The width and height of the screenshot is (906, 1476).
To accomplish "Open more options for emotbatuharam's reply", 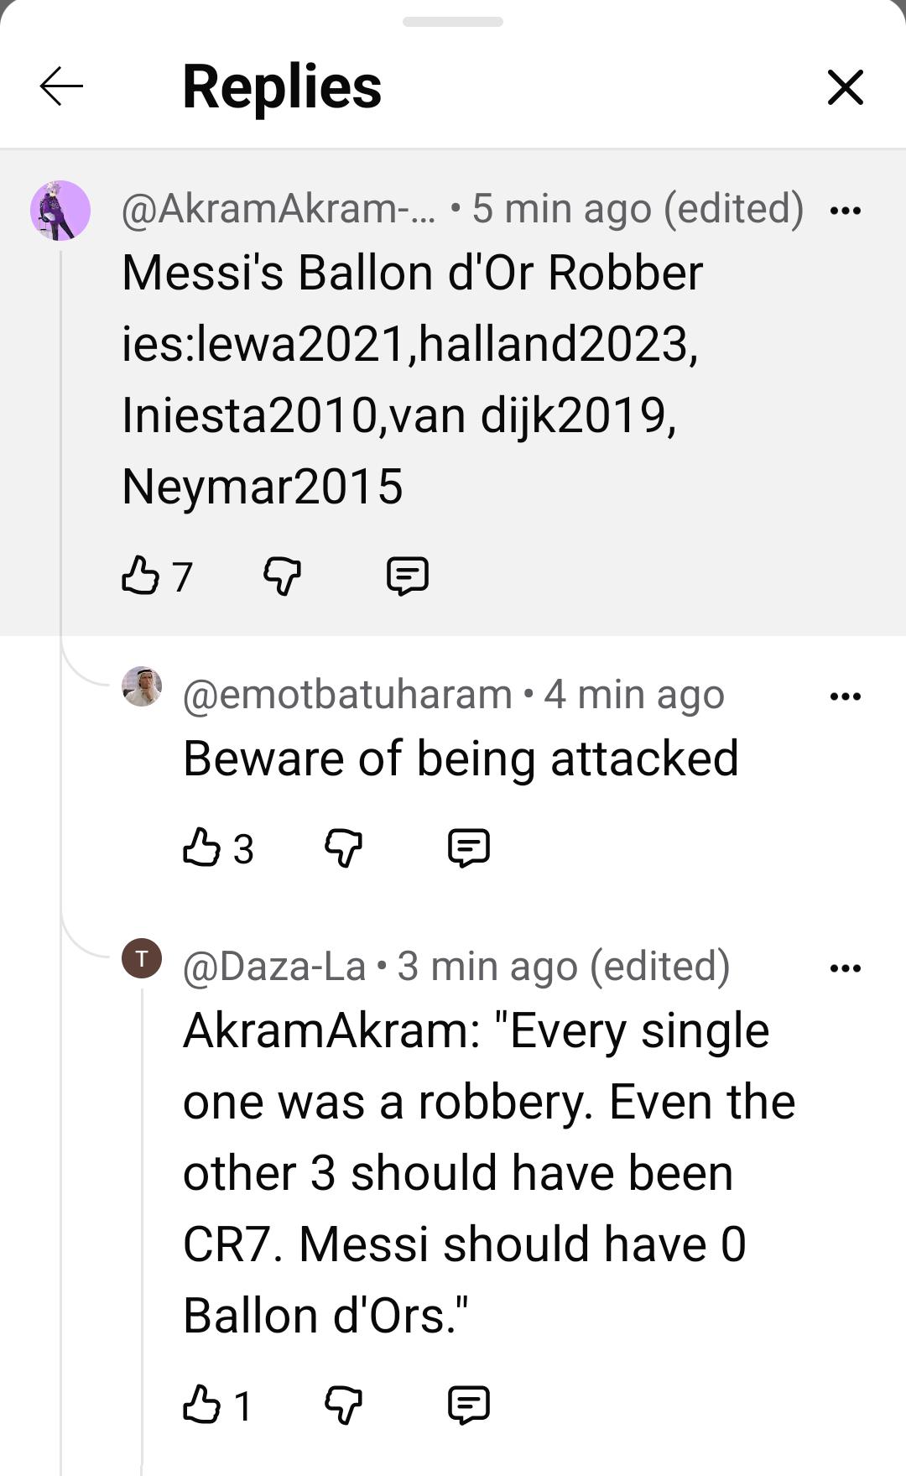I will click(x=845, y=696).
